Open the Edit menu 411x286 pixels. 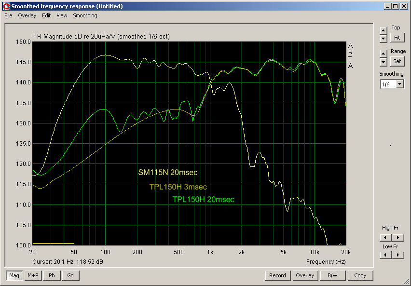pos(46,16)
